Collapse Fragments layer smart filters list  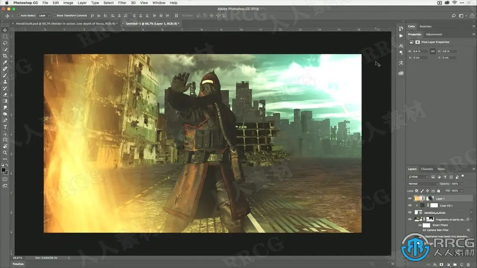click(x=471, y=220)
